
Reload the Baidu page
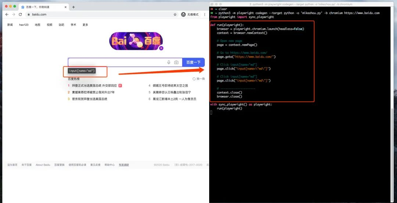[20, 14]
